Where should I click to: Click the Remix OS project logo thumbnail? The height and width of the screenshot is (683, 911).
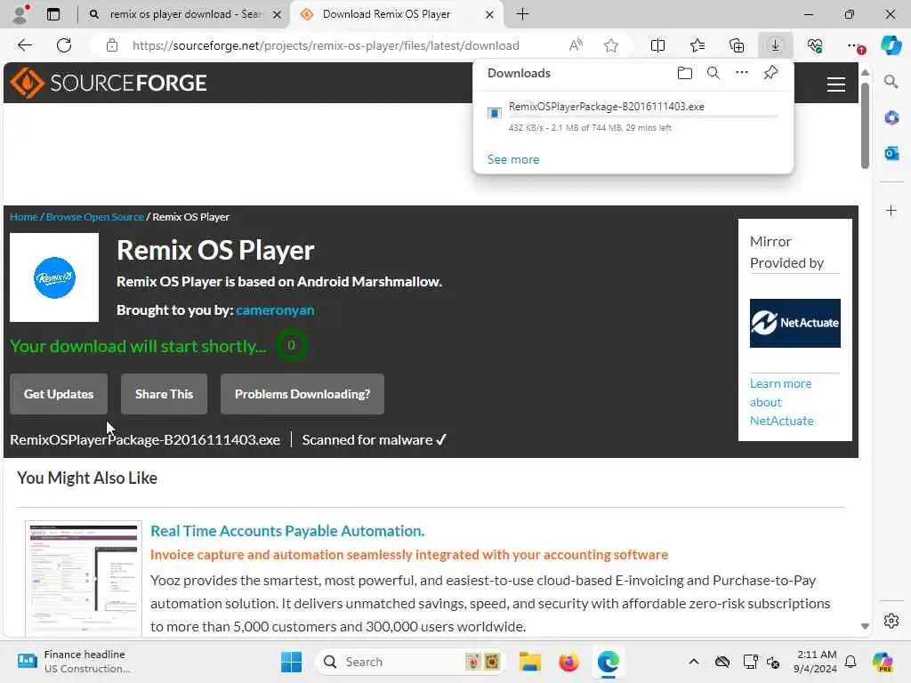(x=54, y=277)
